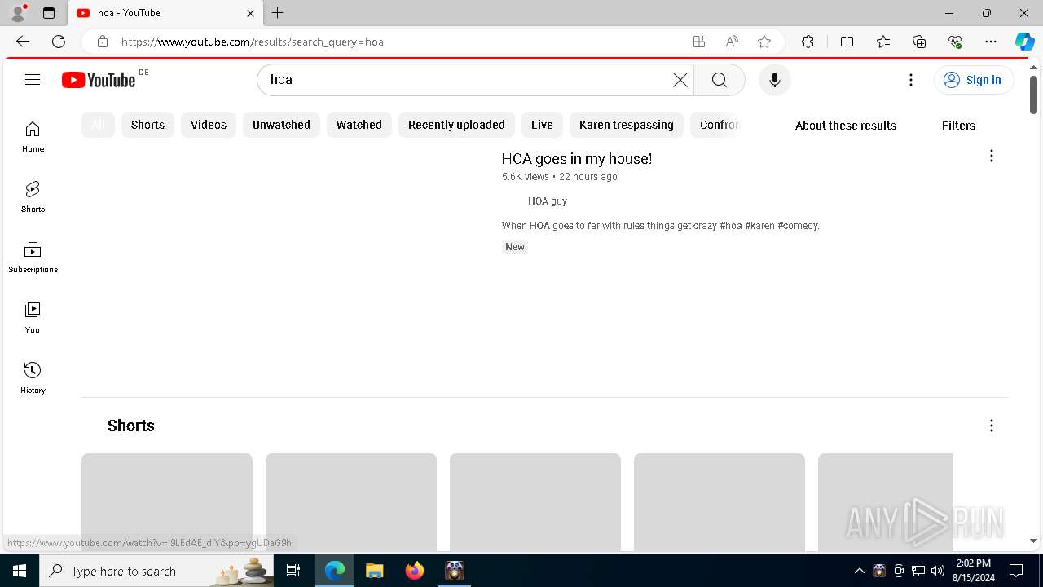
Task: Select the Karen trespassing filter chip
Action: click(x=627, y=125)
